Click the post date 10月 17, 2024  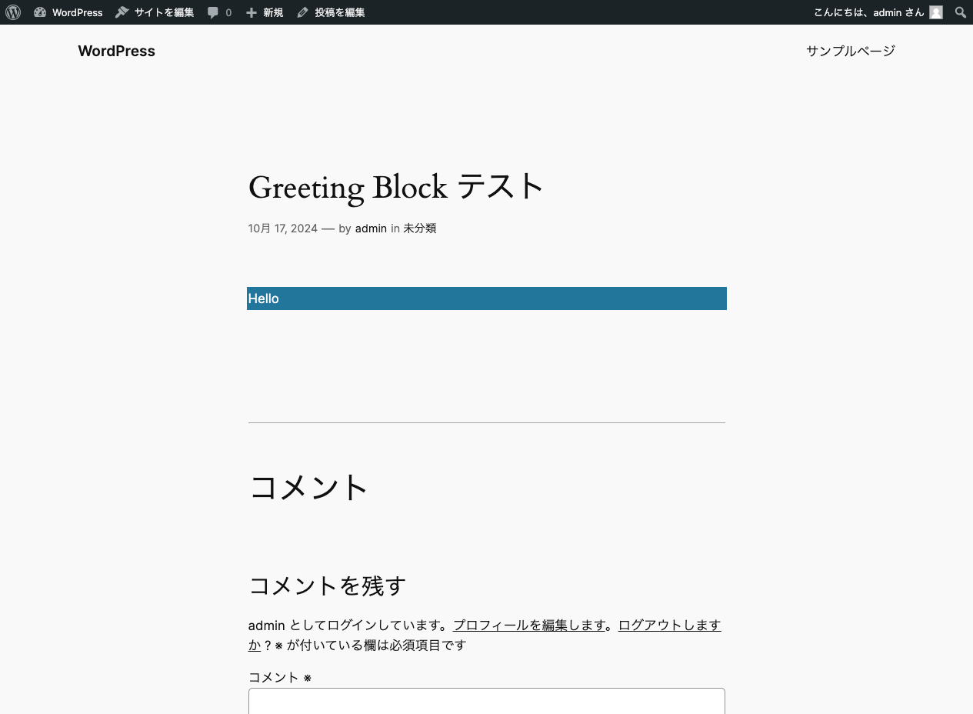pos(282,229)
